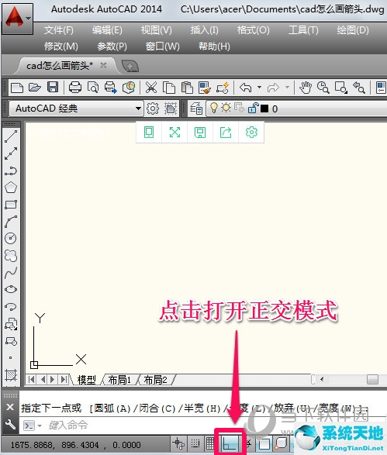Click the Insert Block tool

click(11, 324)
